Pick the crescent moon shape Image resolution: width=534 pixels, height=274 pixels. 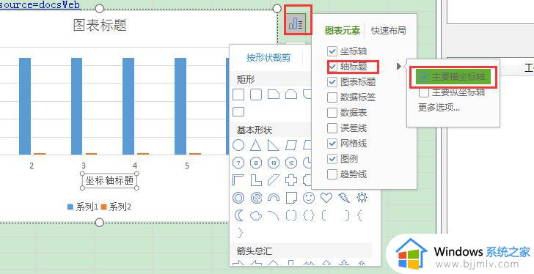[239, 215]
